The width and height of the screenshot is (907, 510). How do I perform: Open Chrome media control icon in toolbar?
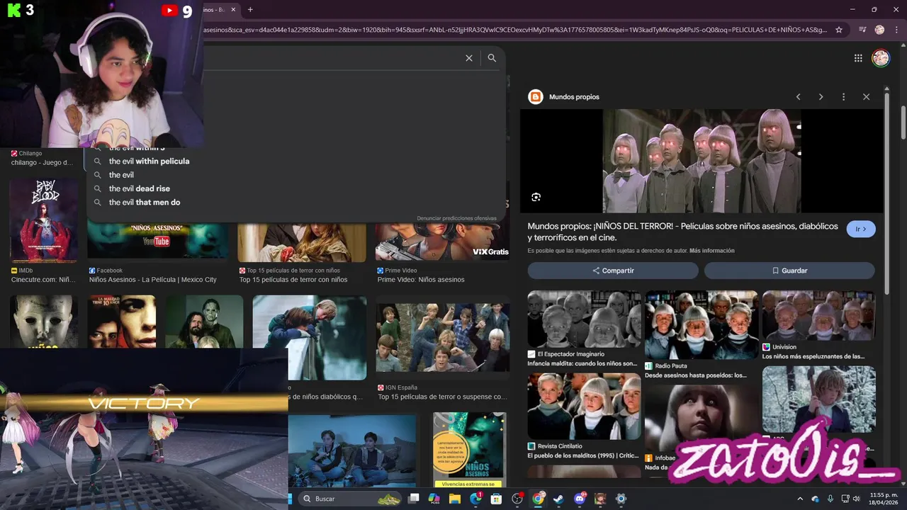(862, 30)
